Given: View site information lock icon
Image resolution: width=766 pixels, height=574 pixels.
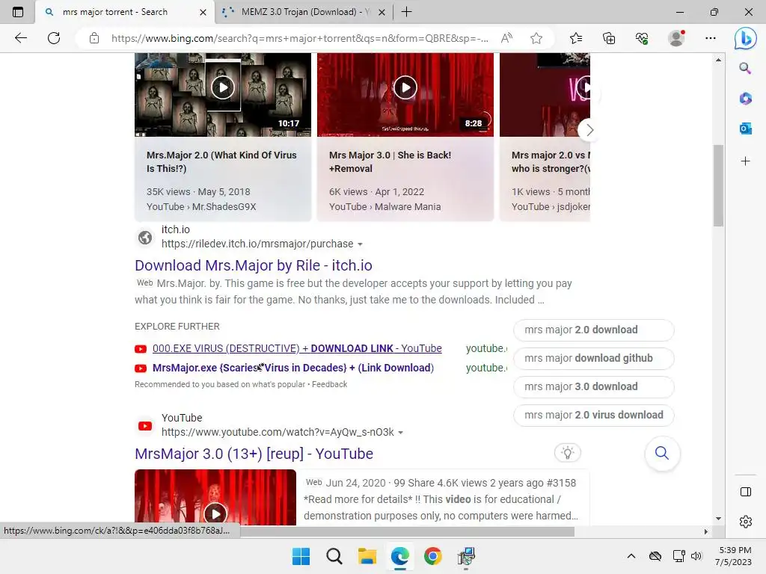Looking at the screenshot, I should coord(94,38).
